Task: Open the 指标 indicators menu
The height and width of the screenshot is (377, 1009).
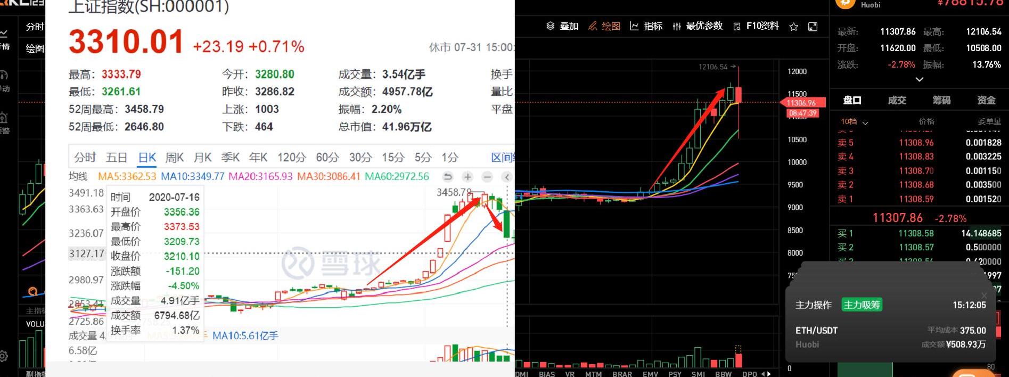Action: click(646, 26)
